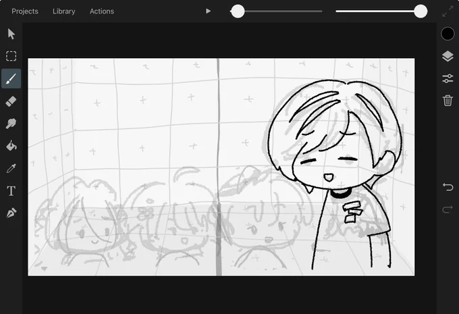Select the Paint Bucket fill tool

11,146
